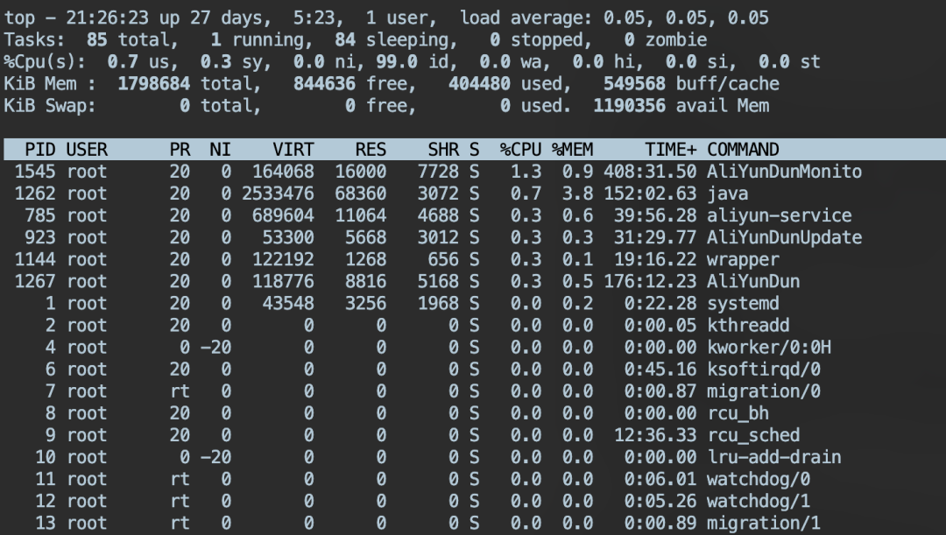
Task: Select the AliYunDunMonito process name
Action: click(x=784, y=172)
